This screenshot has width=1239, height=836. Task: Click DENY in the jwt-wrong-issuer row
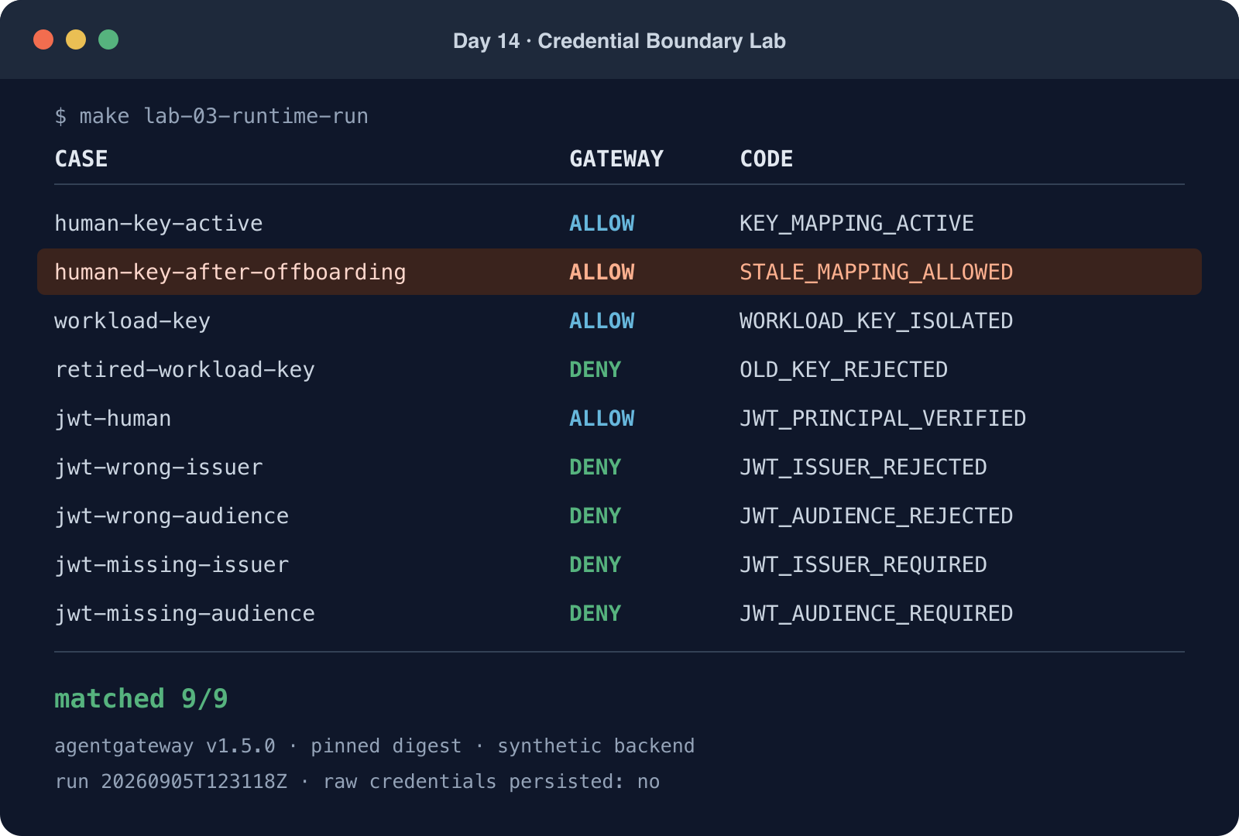click(x=595, y=468)
